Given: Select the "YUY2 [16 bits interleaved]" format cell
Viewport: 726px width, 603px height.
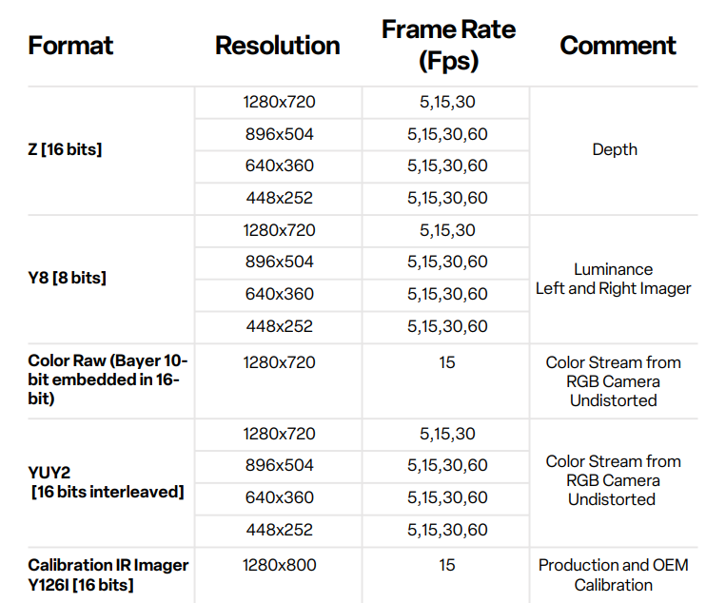Looking at the screenshot, I should (x=106, y=481).
